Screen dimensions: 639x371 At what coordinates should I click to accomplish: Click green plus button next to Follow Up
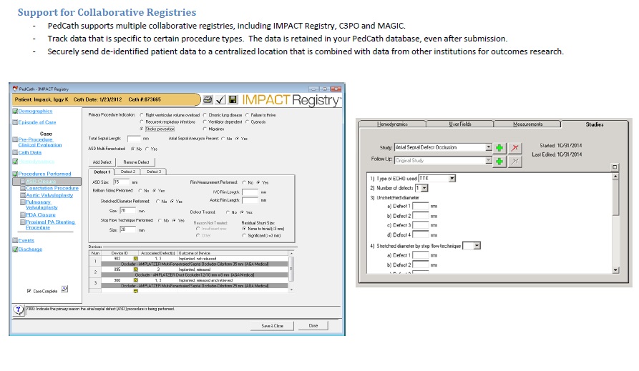click(499, 162)
